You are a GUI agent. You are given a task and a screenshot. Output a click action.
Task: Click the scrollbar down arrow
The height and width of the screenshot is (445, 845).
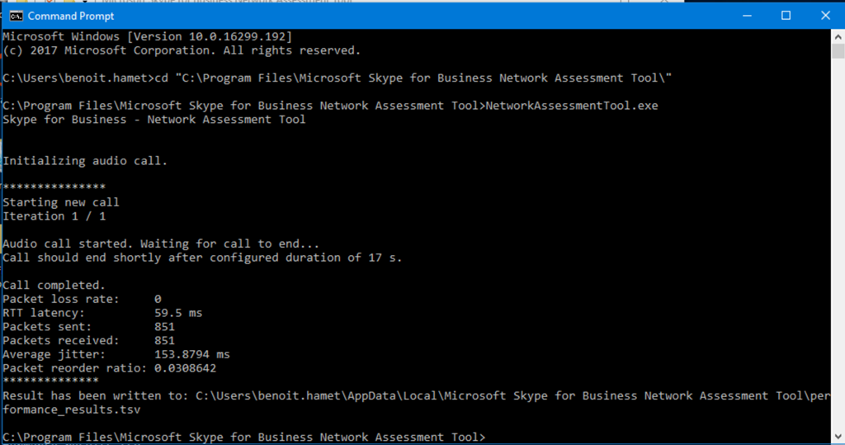(x=838, y=436)
